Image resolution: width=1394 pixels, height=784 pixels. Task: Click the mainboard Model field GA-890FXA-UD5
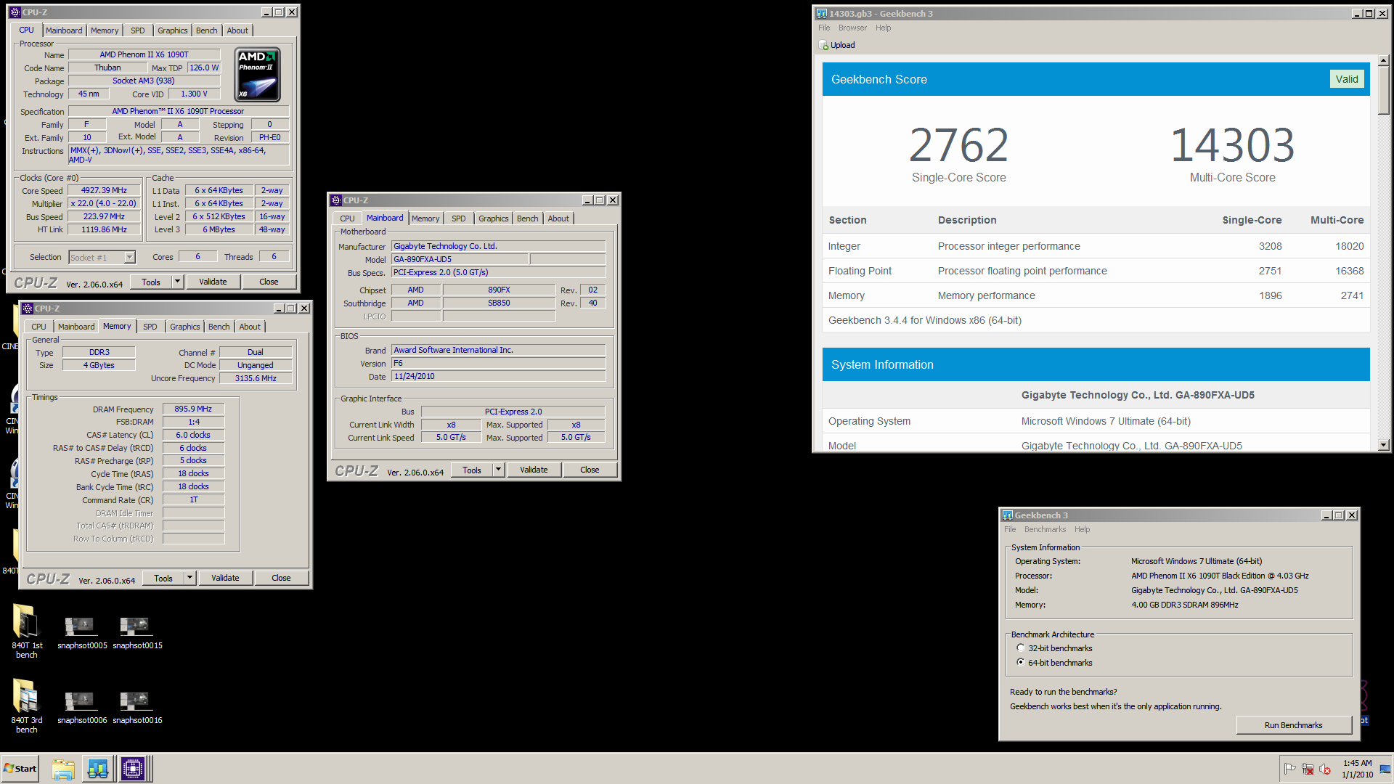[x=460, y=259]
